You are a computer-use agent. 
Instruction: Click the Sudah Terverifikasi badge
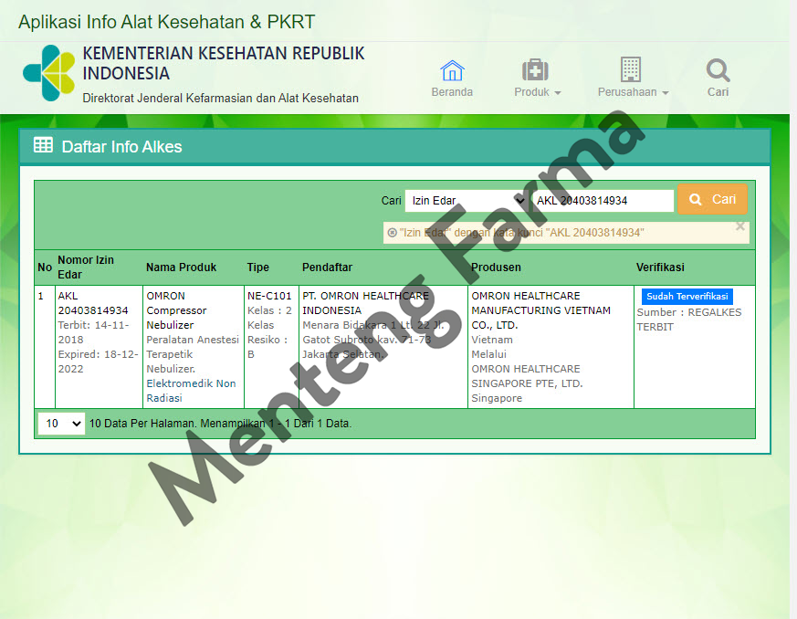[x=687, y=296]
